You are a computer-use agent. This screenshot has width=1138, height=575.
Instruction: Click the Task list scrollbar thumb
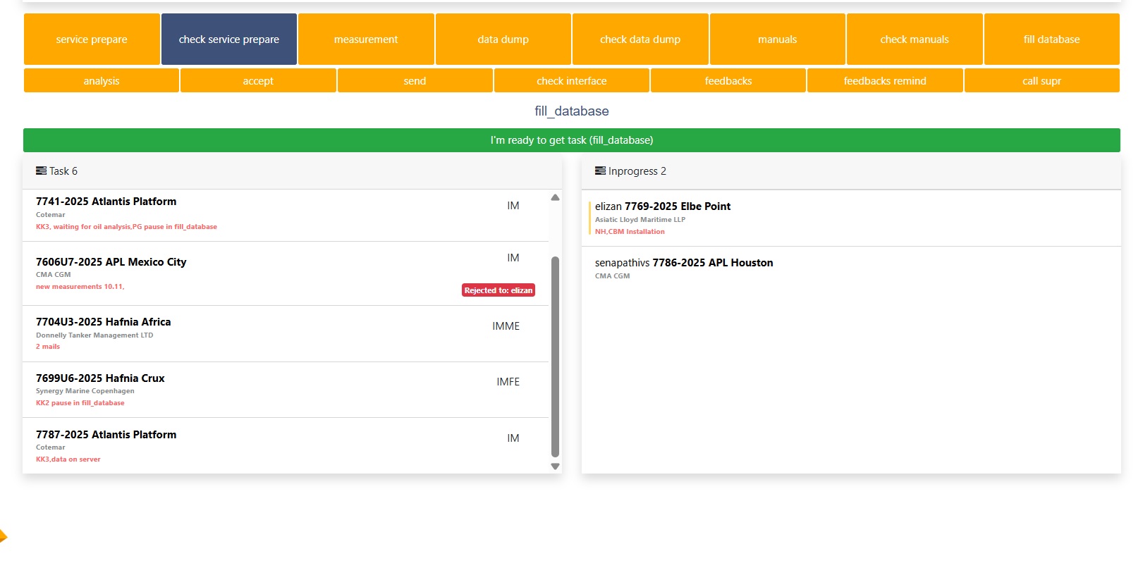[x=555, y=356]
